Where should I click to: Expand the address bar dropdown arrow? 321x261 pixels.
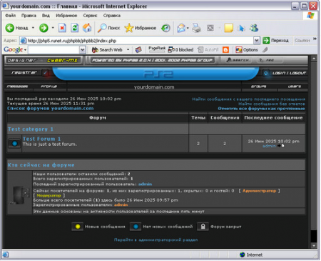point(257,41)
